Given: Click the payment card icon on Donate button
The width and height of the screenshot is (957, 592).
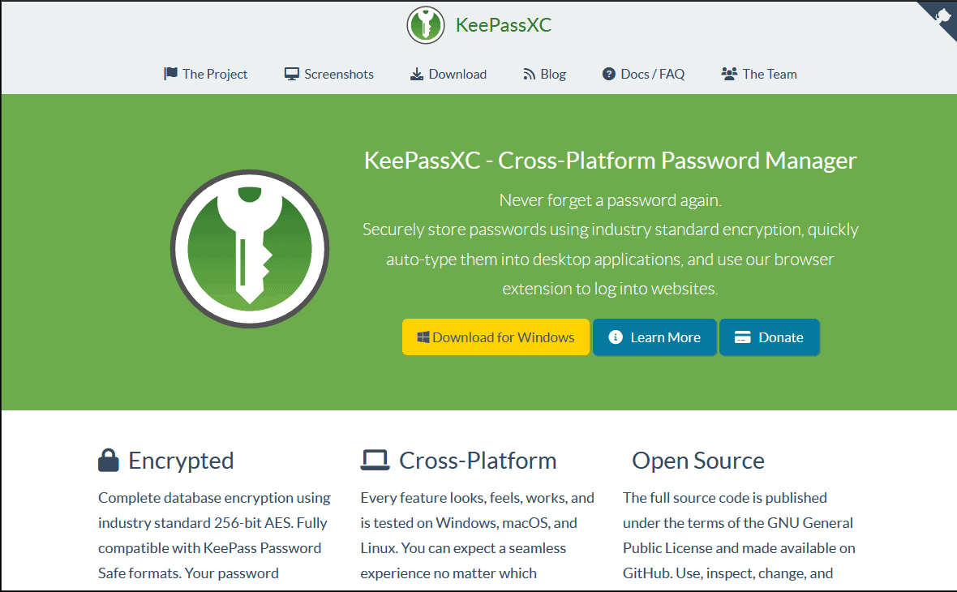Looking at the screenshot, I should click(x=743, y=337).
